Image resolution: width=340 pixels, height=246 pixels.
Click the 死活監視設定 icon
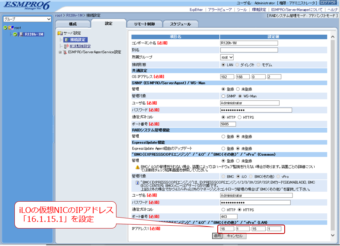(66, 46)
